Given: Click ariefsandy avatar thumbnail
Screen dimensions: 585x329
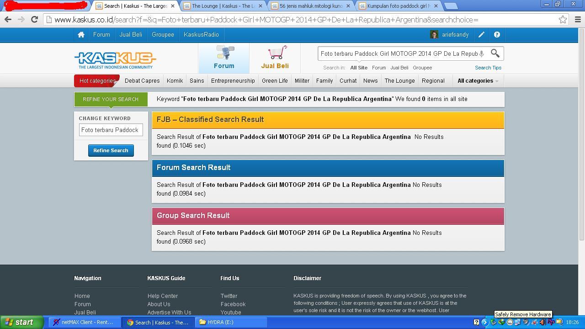Looking at the screenshot, I should point(434,35).
